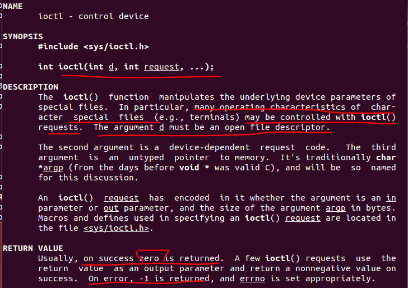This screenshot has height=288, width=408.
Task: Click the SYNOPSIS section heading
Action: tap(23, 36)
